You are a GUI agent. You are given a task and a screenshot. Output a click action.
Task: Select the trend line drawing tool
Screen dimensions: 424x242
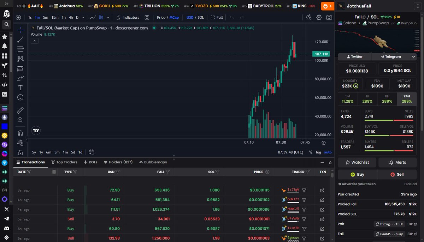tap(20, 40)
